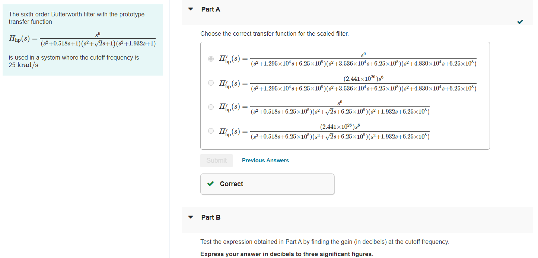Click the Part A header
This screenshot has width=538, height=258.
[210, 9]
